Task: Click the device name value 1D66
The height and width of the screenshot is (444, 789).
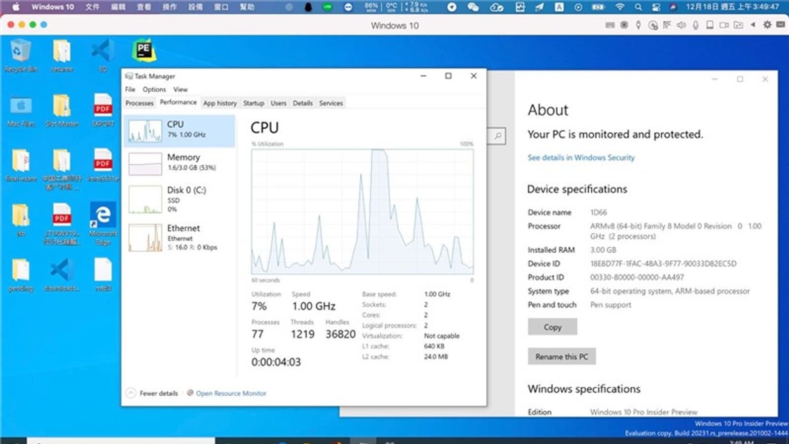Action: (x=599, y=212)
